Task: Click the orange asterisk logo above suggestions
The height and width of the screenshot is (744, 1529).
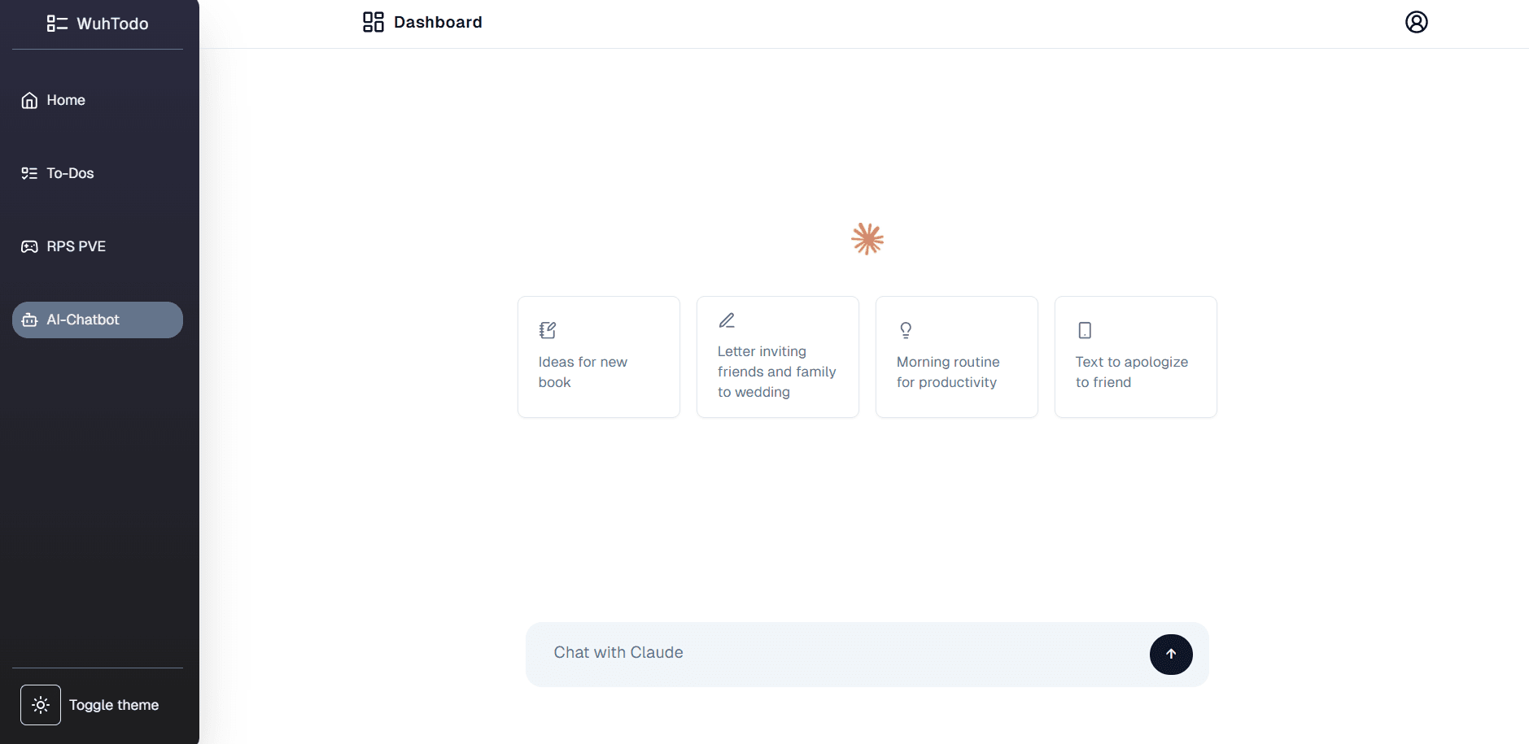Action: click(x=867, y=239)
